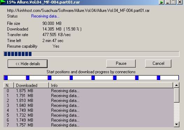Select connection row 2 with 1.810 MB
Image resolution: width=184 pixels, height=130 pixels.
click(x=89, y=101)
